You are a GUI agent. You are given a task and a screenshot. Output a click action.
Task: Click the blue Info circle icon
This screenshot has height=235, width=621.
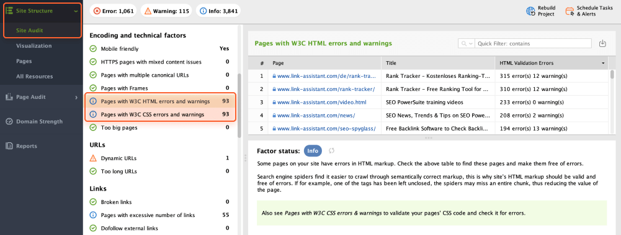(x=203, y=11)
